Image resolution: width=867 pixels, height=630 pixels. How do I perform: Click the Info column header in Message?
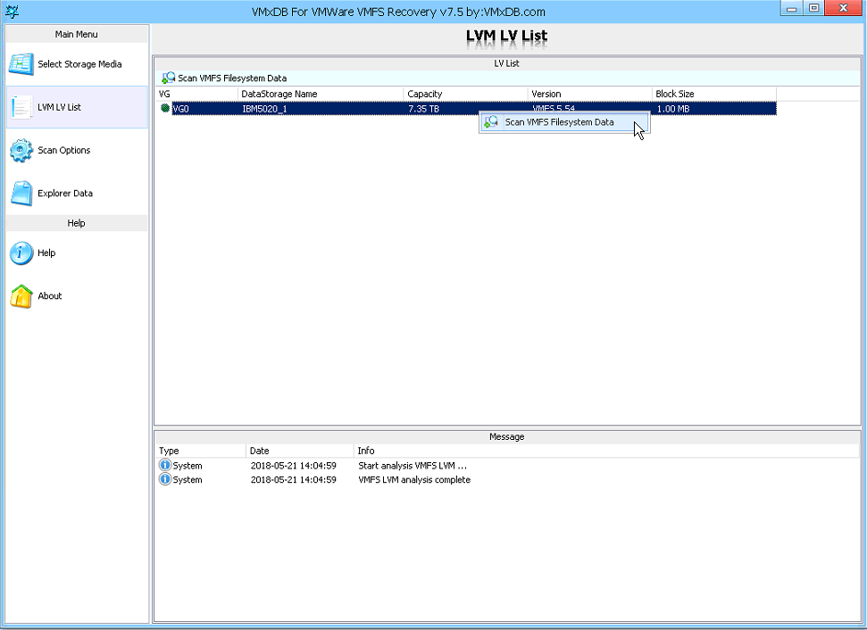coord(606,451)
